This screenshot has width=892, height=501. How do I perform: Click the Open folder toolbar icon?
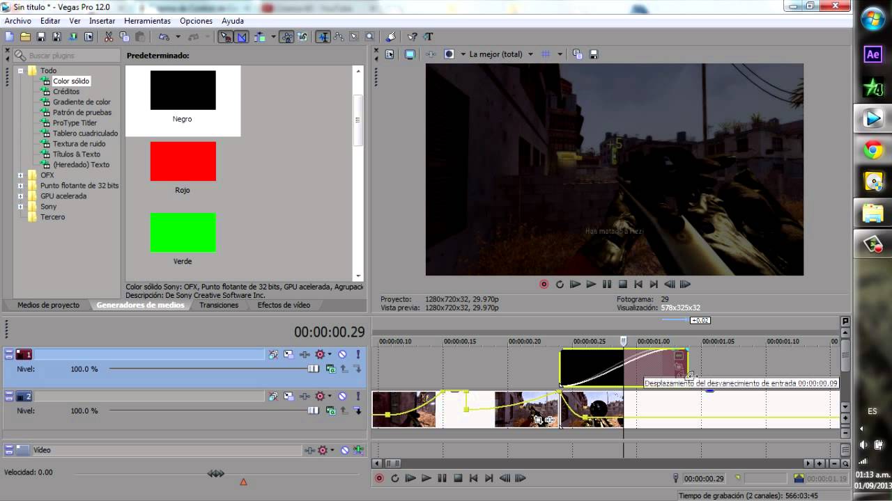click(25, 37)
